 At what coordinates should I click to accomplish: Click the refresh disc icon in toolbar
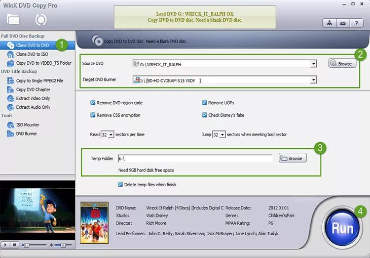(x=41, y=20)
